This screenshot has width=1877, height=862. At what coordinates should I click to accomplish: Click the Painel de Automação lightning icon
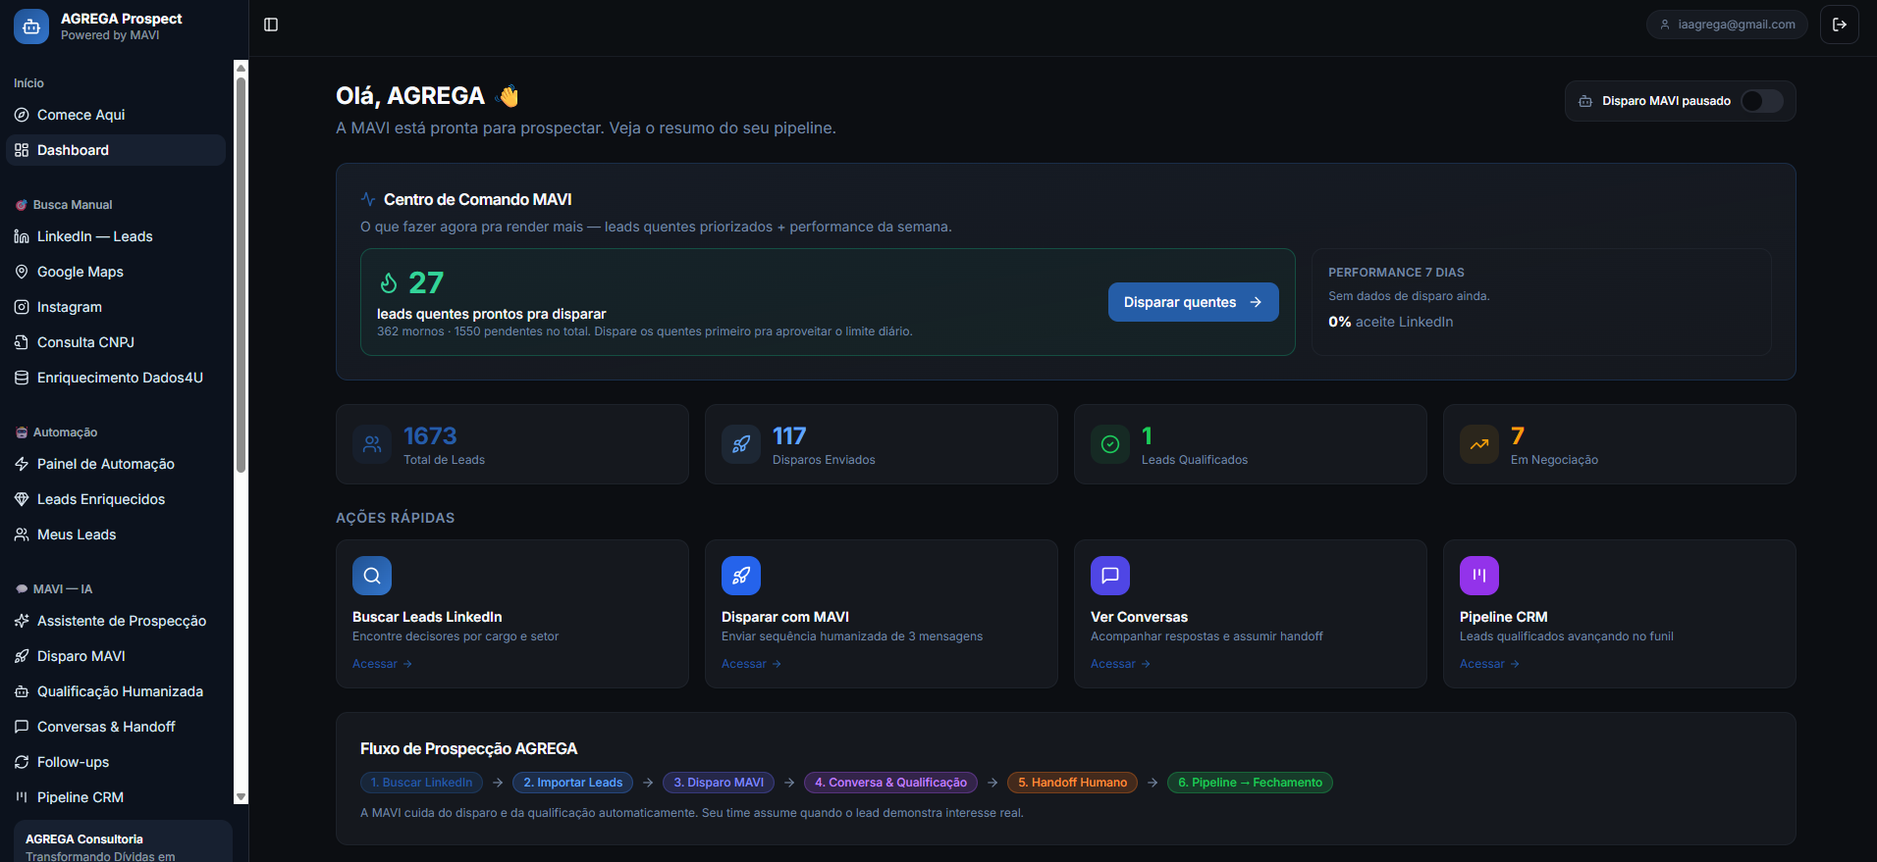pos(22,464)
